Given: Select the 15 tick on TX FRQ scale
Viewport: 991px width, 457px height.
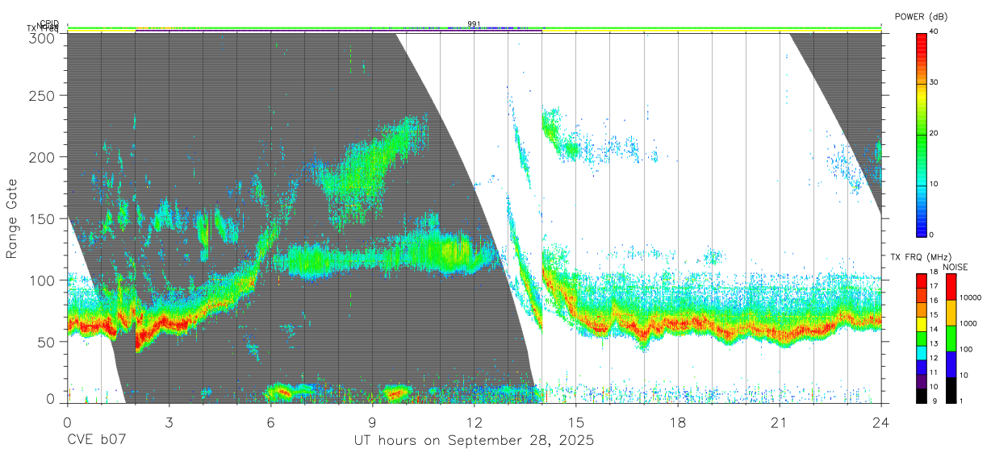Looking at the screenshot, I should 935,317.
